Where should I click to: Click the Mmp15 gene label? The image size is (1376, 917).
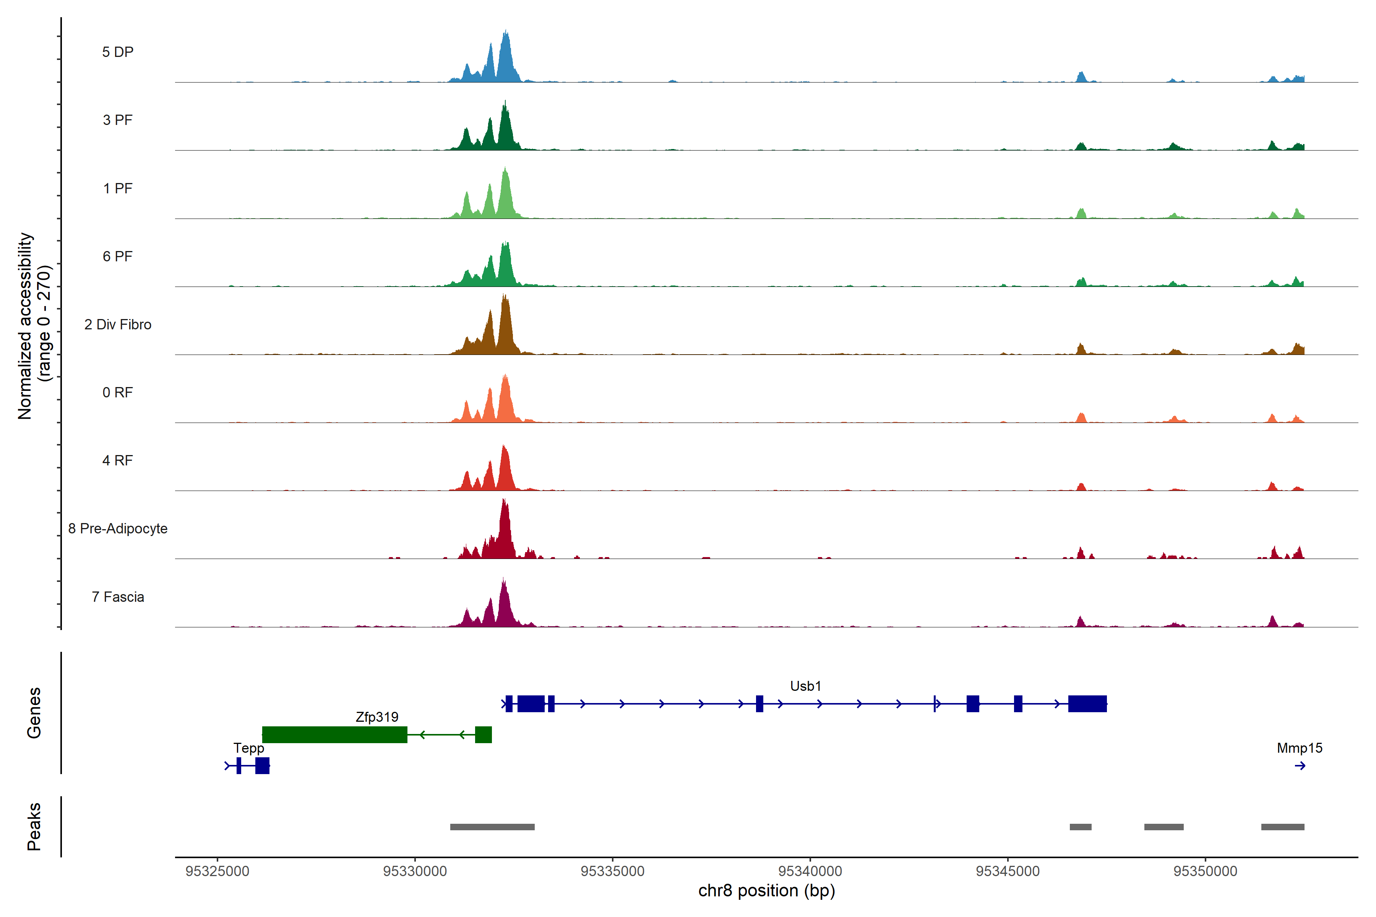(1299, 748)
